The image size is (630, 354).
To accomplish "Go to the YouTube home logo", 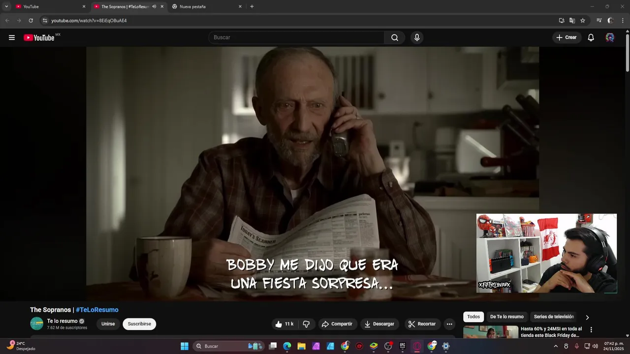I will pyautogui.click(x=39, y=38).
